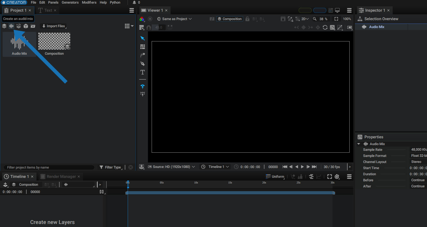Select the Audio Mix thumbnail in Project
This screenshot has width=427, height=227.
click(19, 44)
